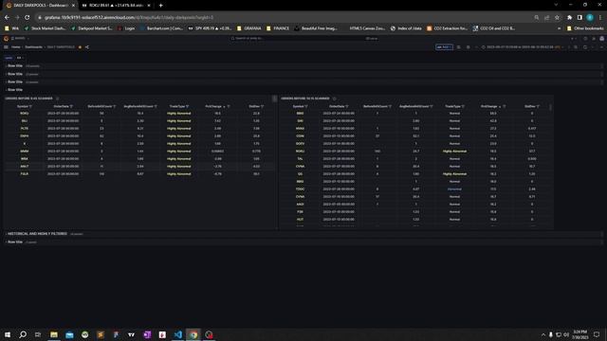Click info icon beside the right scanner title
The width and height of the screenshot is (607, 341).
[334, 99]
